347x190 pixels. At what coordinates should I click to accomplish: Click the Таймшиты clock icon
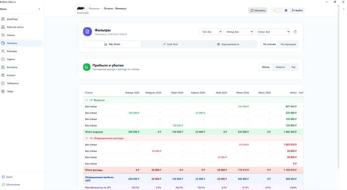[x=3, y=83]
